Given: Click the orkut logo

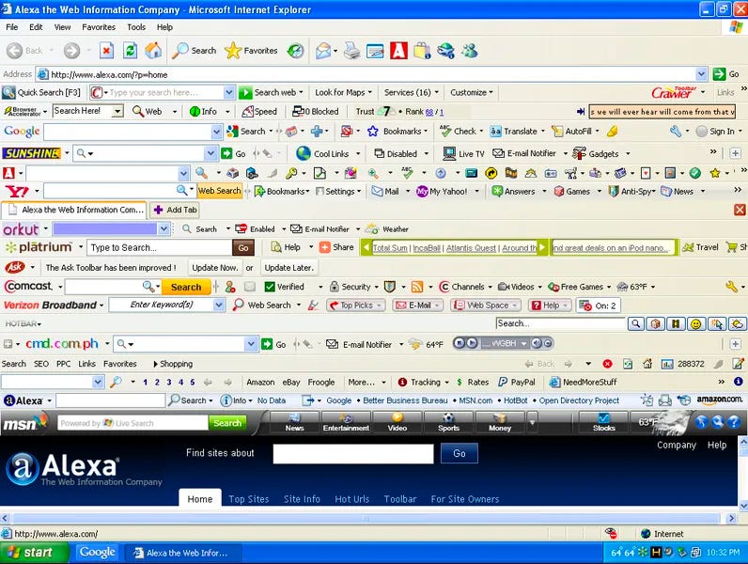Looking at the screenshot, I should tap(21, 229).
